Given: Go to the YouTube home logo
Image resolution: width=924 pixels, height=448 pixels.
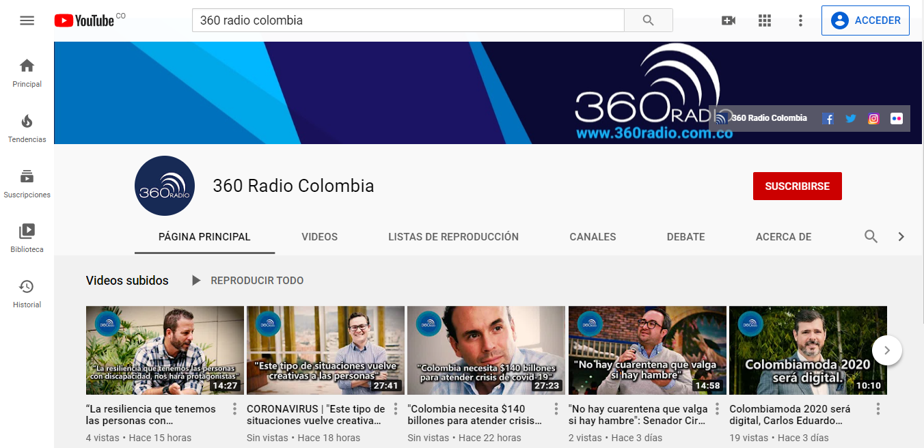Looking at the screenshot, I should click(85, 20).
